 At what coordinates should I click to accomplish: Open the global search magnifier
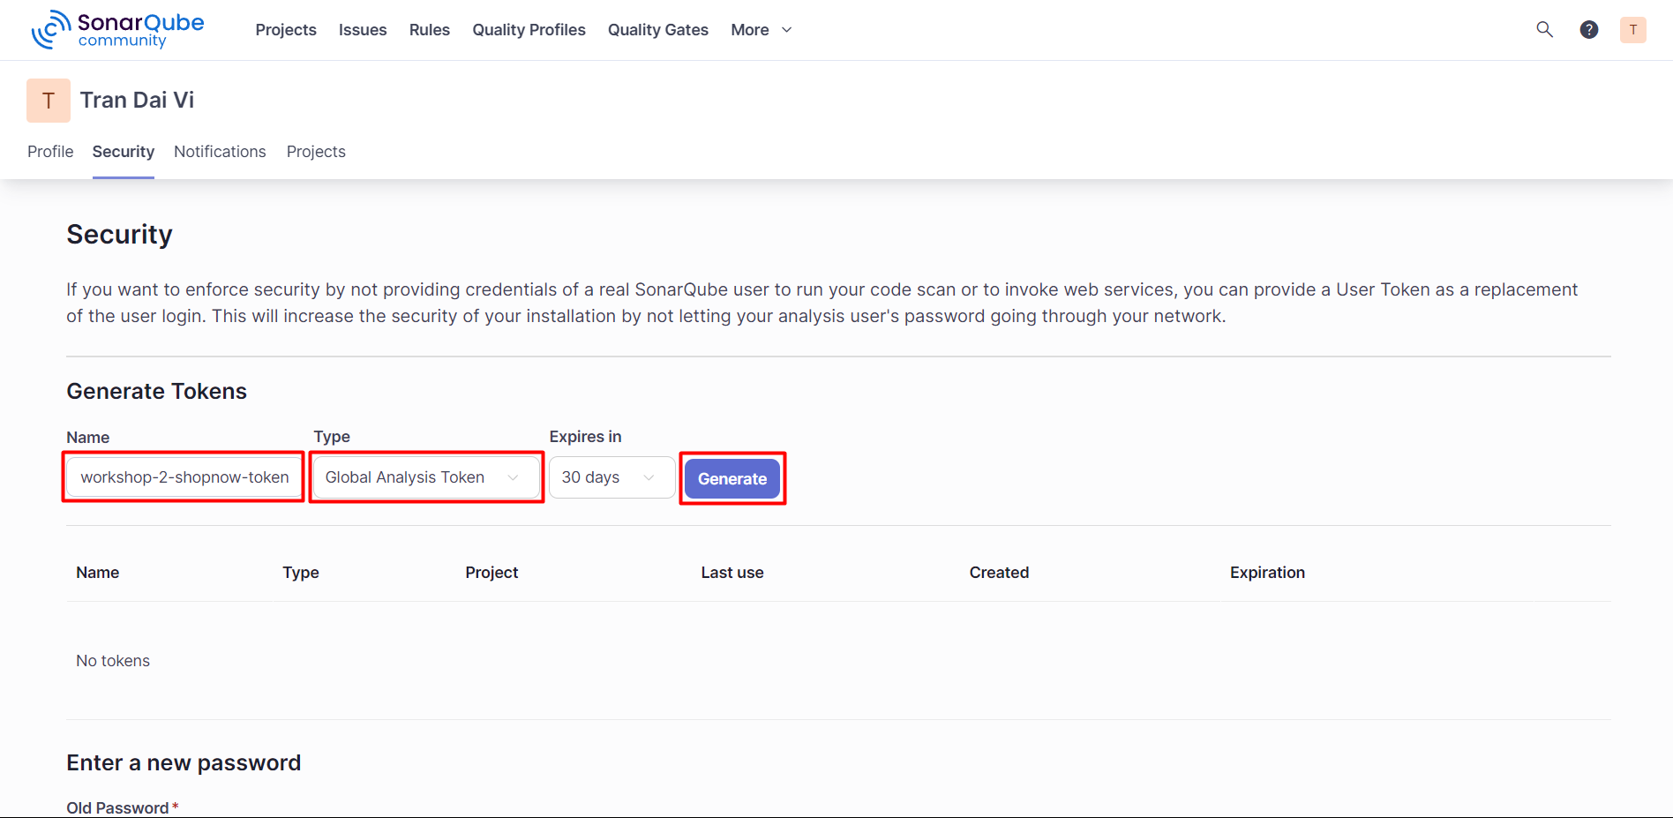(x=1544, y=29)
